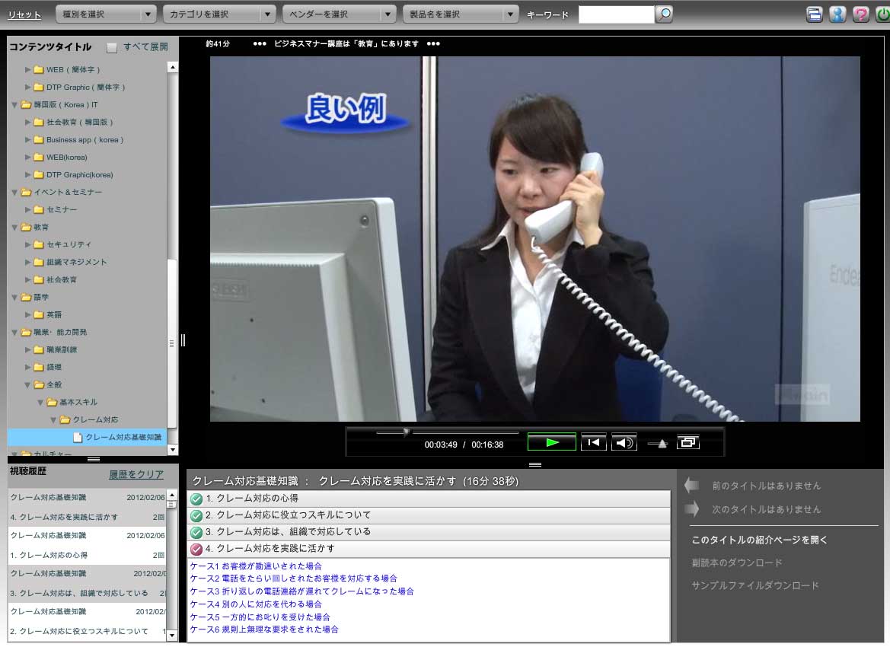Click folder icon of 社会教育 under 教育
Image resolution: width=890 pixels, height=647 pixels.
pos(39,280)
